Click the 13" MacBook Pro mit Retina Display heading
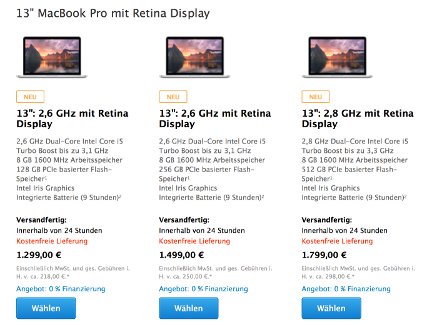 click(113, 14)
